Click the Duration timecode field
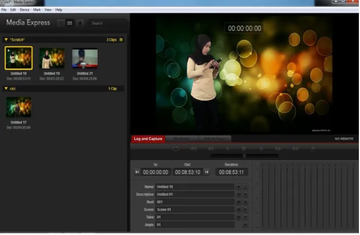Image resolution: width=360 pixels, height=235 pixels. click(x=232, y=173)
